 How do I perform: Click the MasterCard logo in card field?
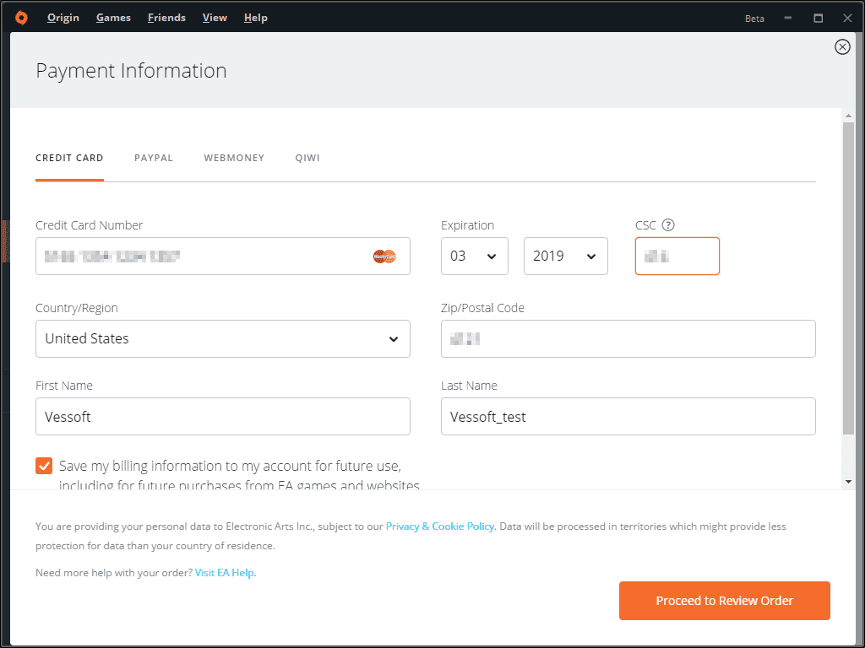384,256
